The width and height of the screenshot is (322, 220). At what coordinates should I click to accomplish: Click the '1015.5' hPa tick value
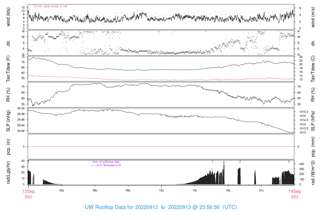(x=304, y=112)
